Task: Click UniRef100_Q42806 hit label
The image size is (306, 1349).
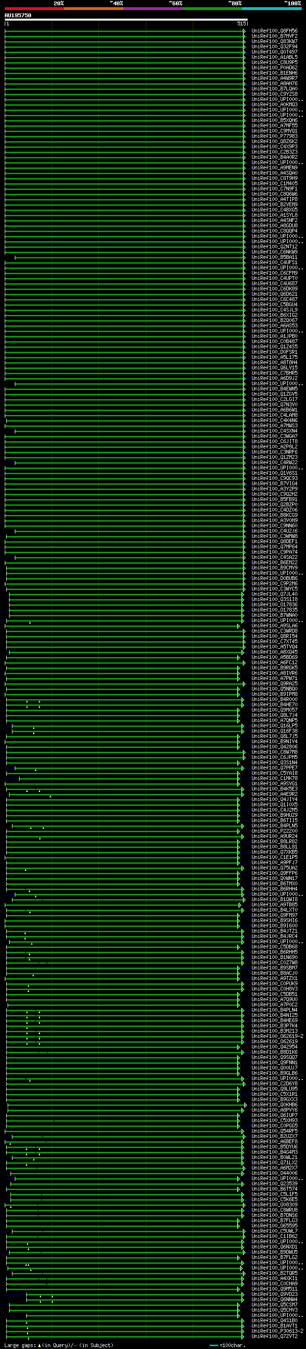Action: pyautogui.click(x=274, y=747)
